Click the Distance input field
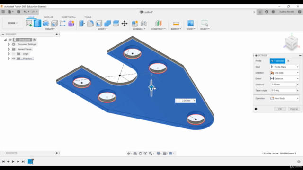 (284, 85)
